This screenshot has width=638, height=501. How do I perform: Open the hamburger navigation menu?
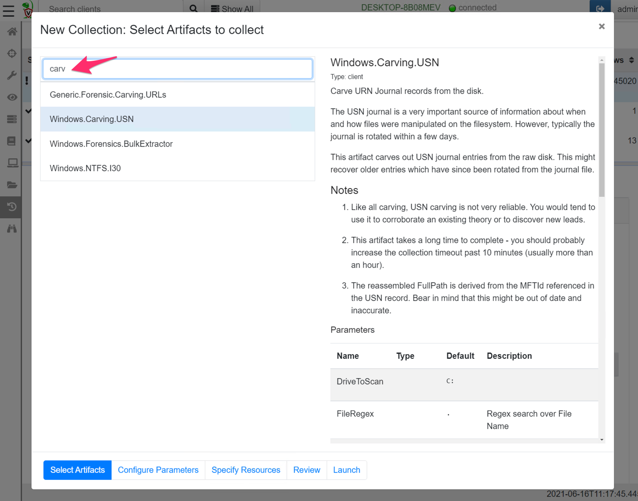click(9, 10)
